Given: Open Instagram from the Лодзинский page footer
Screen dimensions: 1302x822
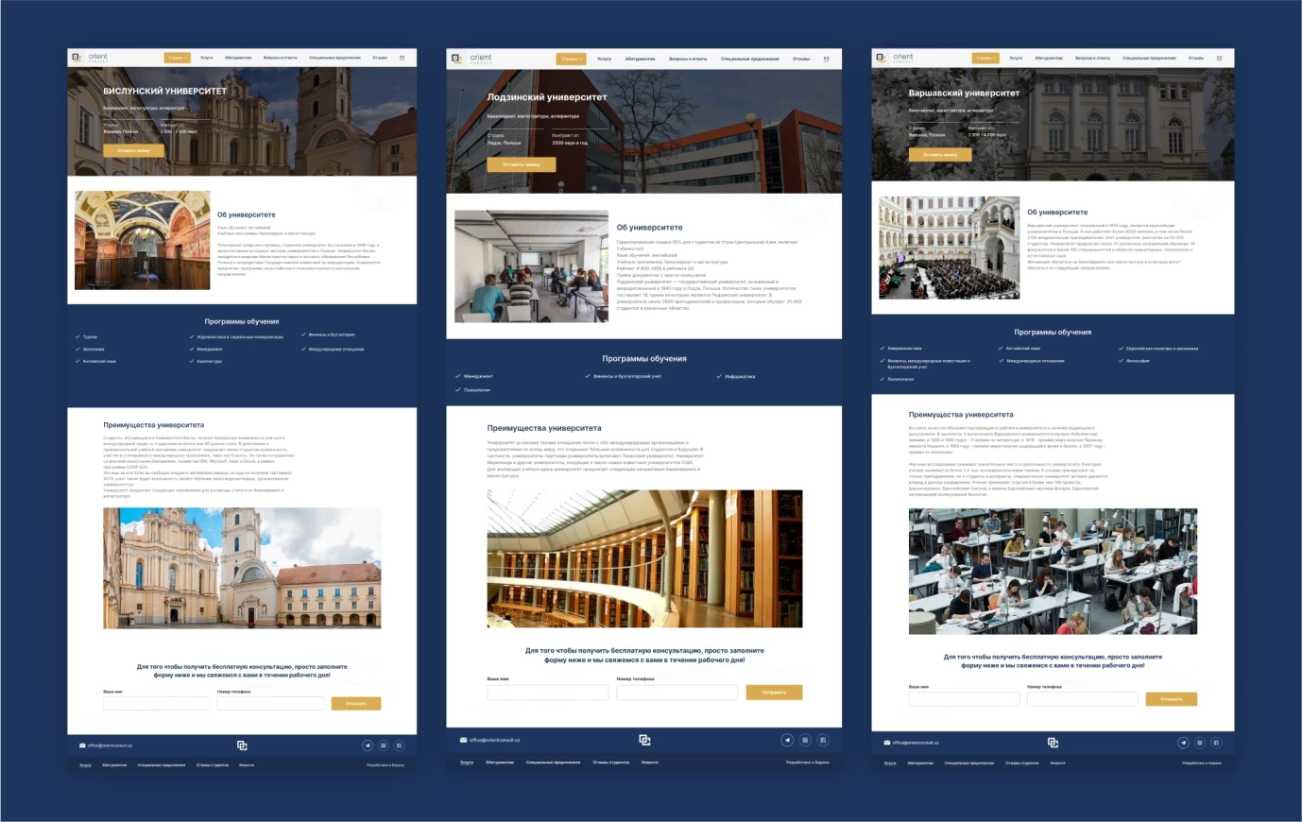Looking at the screenshot, I should click(805, 740).
